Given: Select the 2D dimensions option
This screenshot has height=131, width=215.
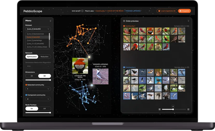Looking at the screenshot, I should click(32, 76).
